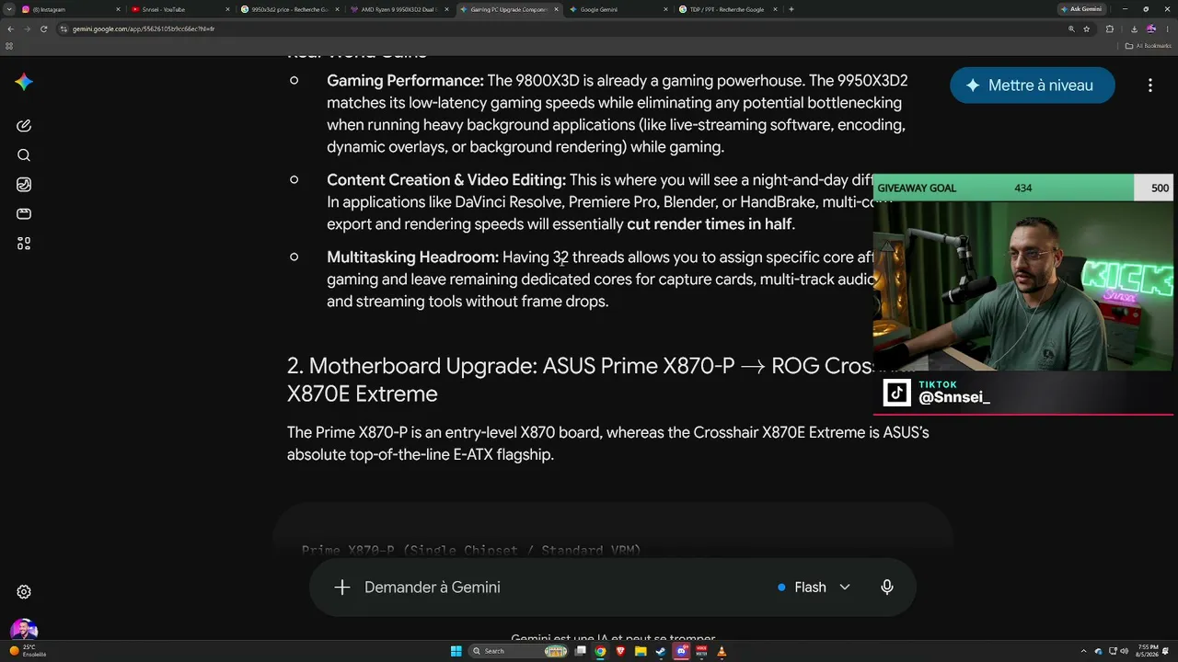Click the Chrome apps grid icon in bookmarks bar
This screenshot has height=662, width=1178.
[9, 45]
